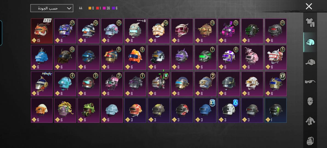
Task: Open the clothing outfits category icon
Action: point(310,22)
